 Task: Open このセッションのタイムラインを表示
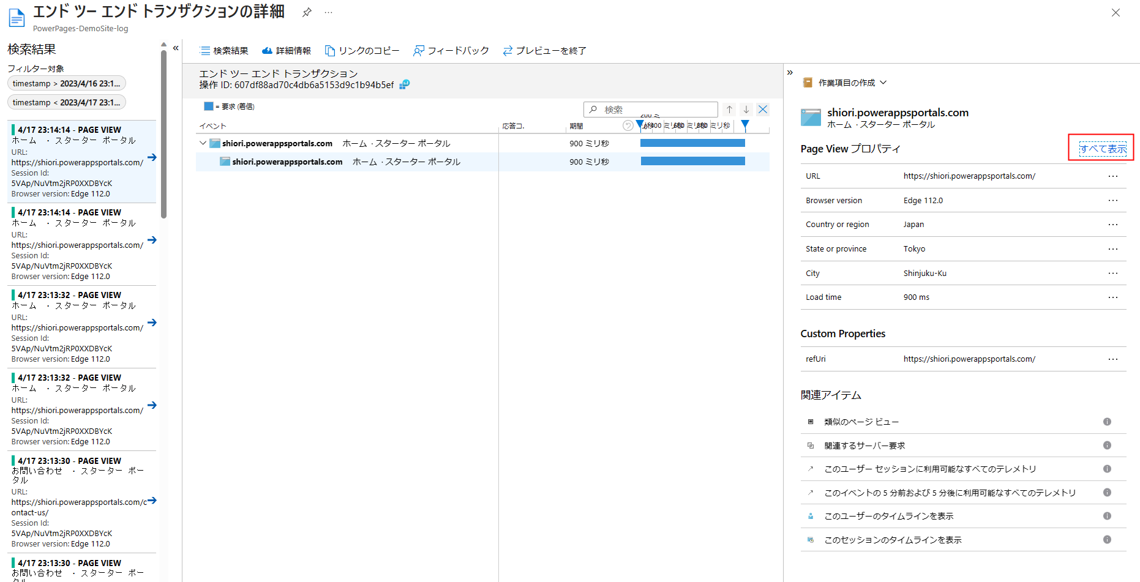click(x=893, y=540)
